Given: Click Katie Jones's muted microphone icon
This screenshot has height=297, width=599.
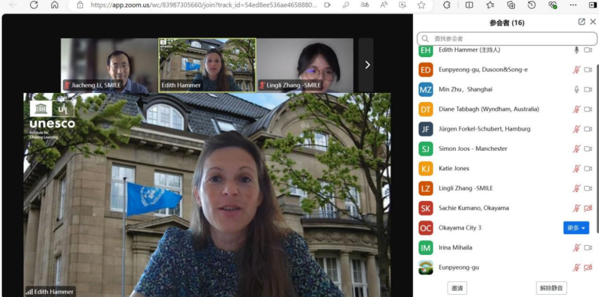Looking at the screenshot, I should pyautogui.click(x=576, y=168).
